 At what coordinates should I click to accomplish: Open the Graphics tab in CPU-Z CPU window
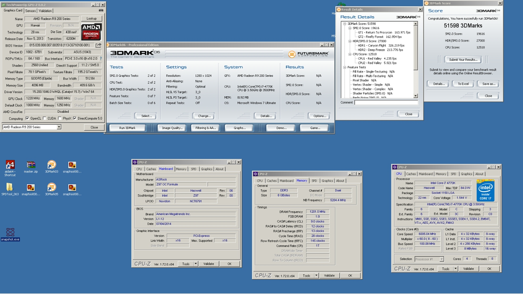pyautogui.click(x=466, y=174)
